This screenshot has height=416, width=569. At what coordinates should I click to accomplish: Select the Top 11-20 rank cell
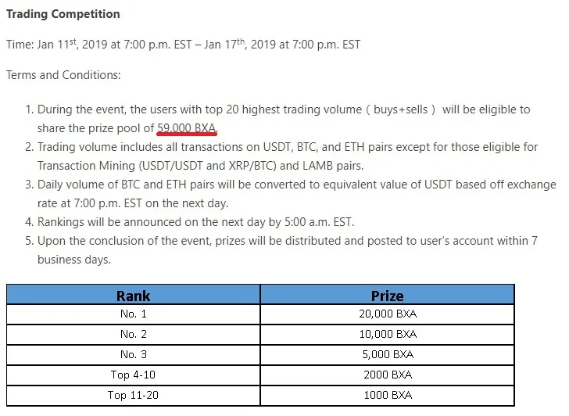[133, 396]
